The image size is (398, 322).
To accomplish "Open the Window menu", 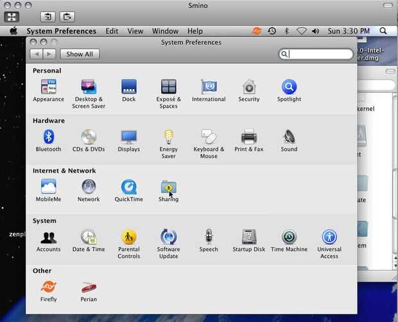I will click(x=165, y=31).
